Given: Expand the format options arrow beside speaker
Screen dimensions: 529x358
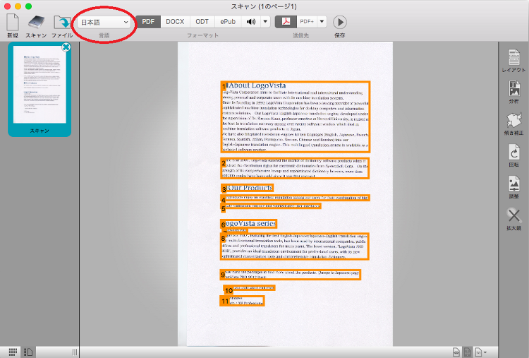Looking at the screenshot, I should tap(265, 22).
